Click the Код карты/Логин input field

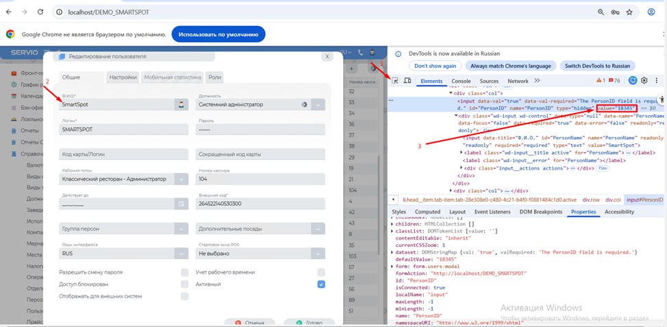(123, 154)
